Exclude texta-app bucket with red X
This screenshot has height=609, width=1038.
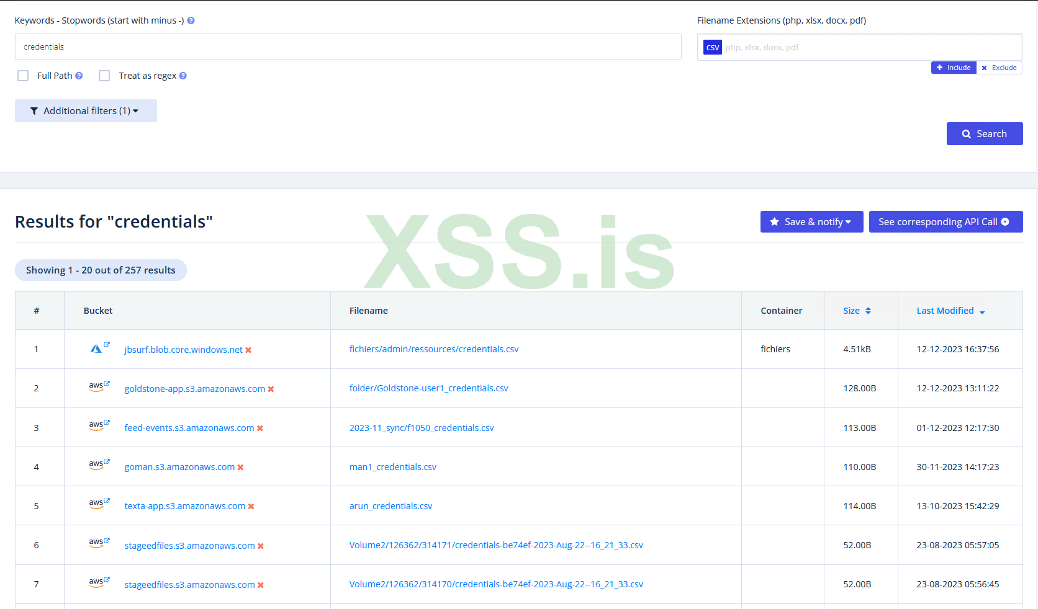click(251, 507)
